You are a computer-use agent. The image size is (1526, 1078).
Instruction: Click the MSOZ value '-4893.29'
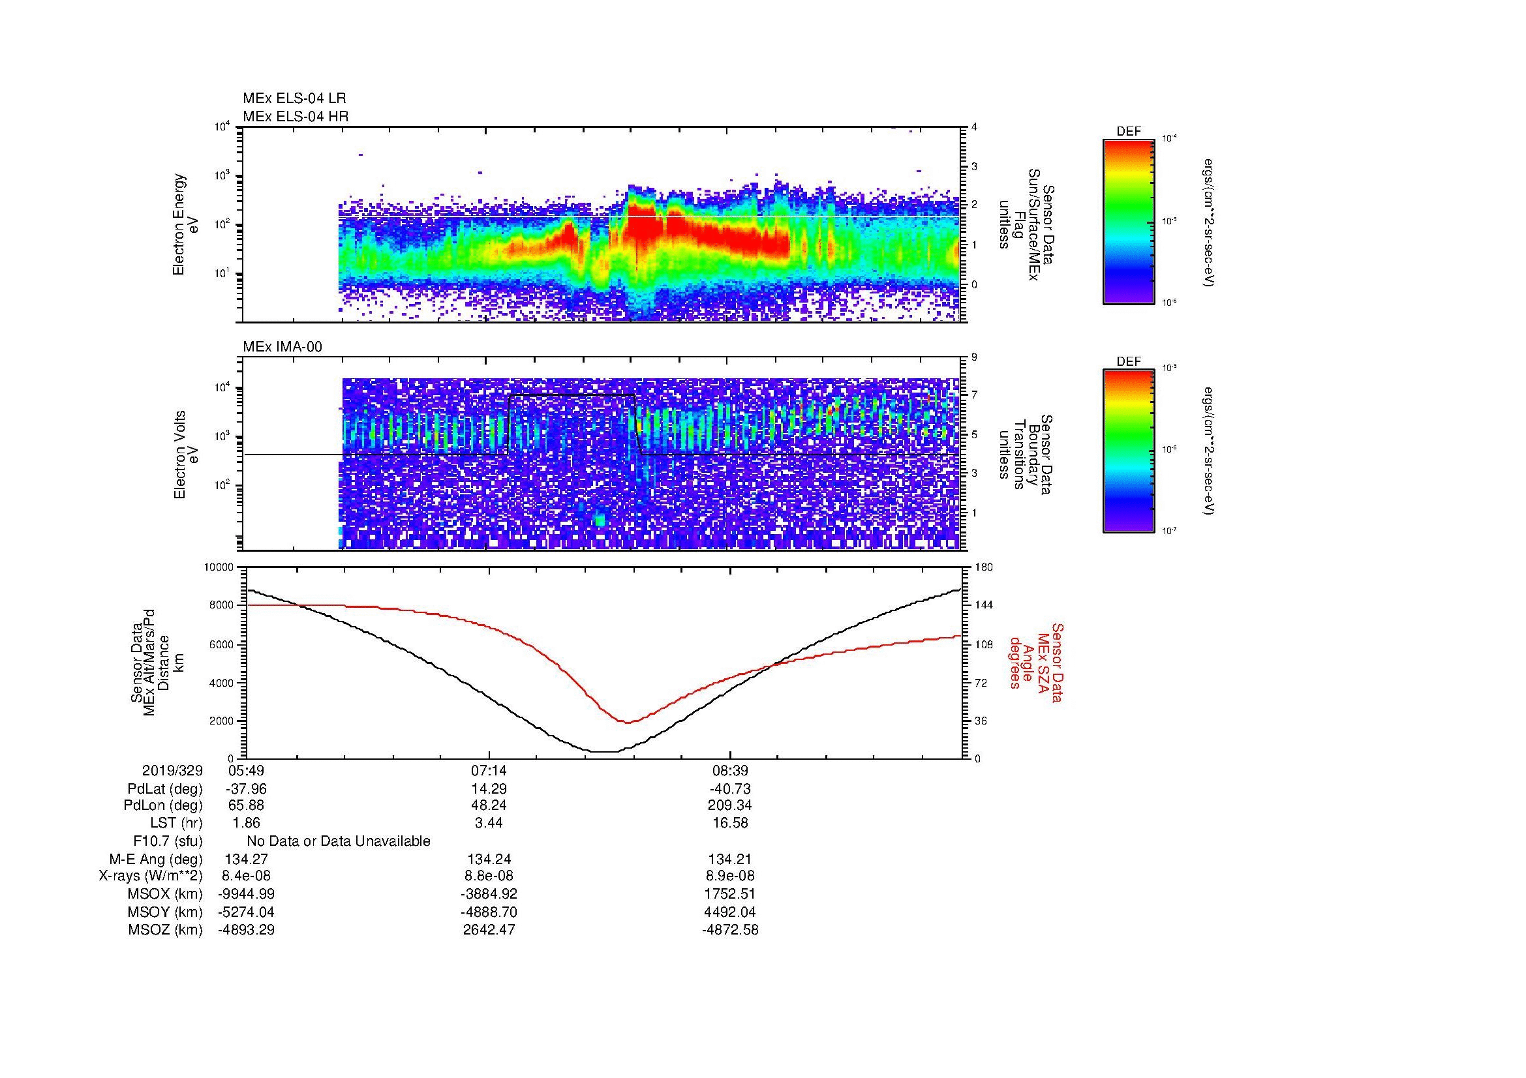coord(246,930)
